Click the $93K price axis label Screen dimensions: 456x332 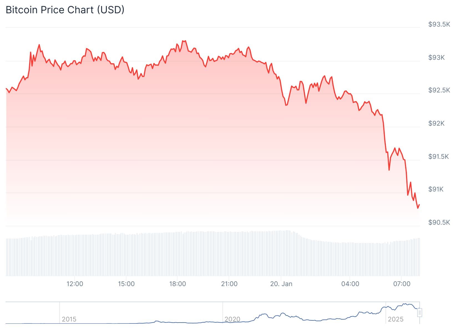437,58
